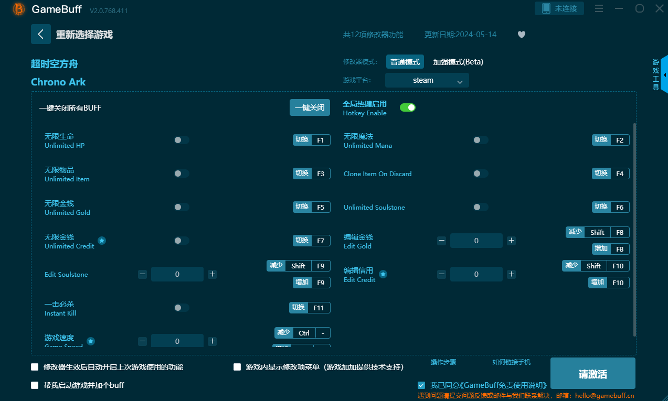The height and width of the screenshot is (401, 668).
Task: Increase Edit Gold value with plus
Action: coord(512,241)
